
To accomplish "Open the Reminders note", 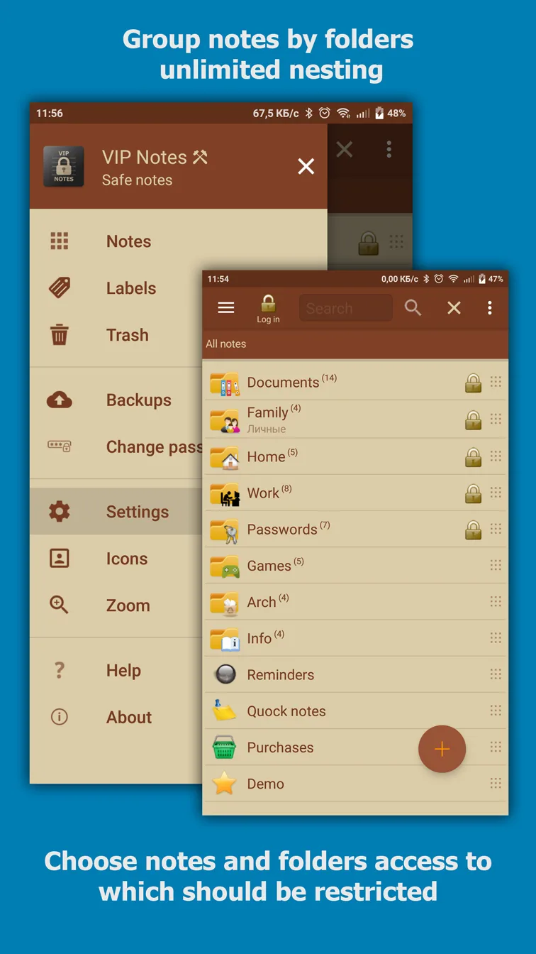I will (280, 675).
